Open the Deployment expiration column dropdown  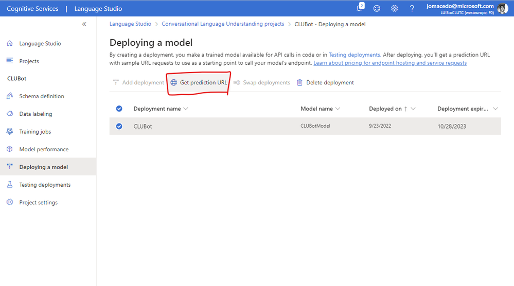tap(495, 109)
